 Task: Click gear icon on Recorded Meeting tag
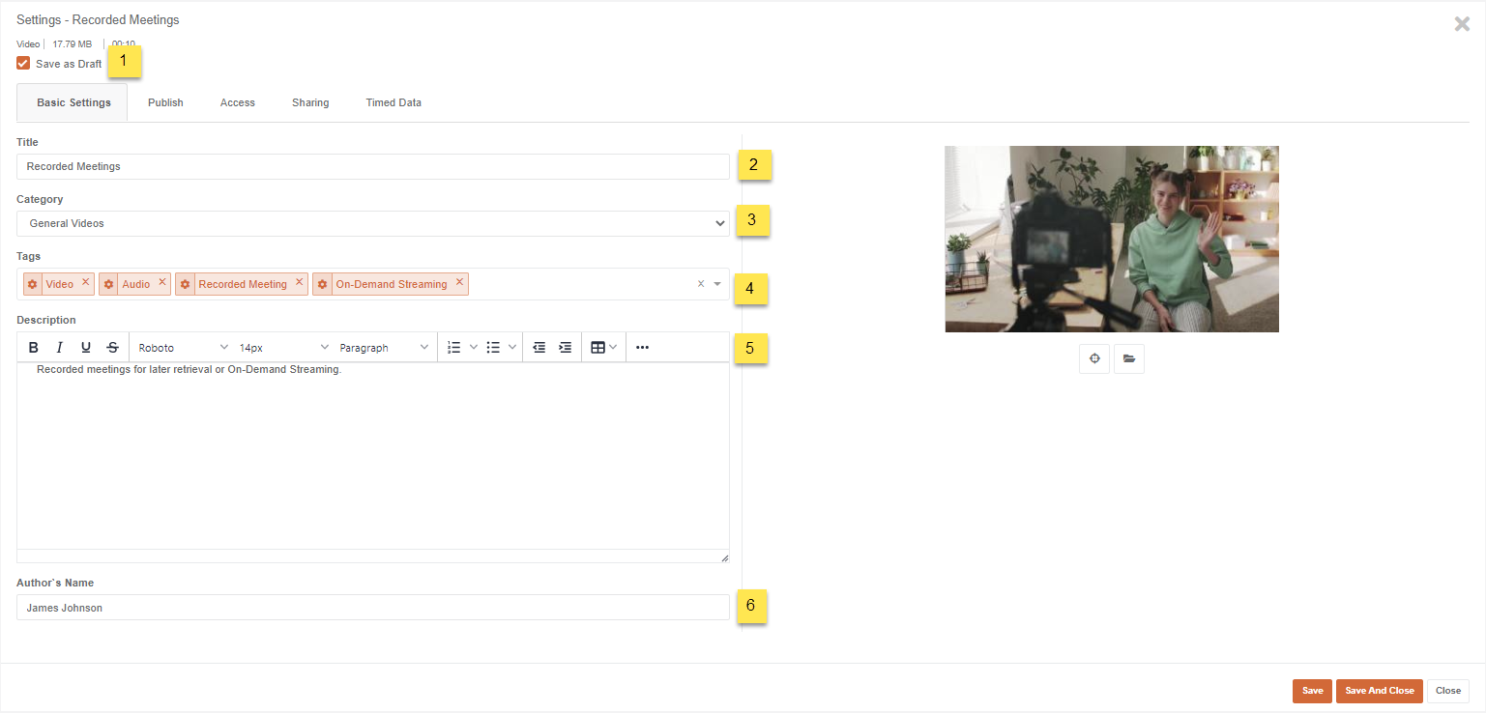click(x=185, y=284)
